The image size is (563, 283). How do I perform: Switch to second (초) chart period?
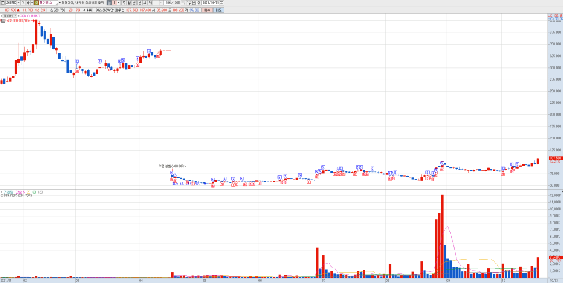[145, 2]
